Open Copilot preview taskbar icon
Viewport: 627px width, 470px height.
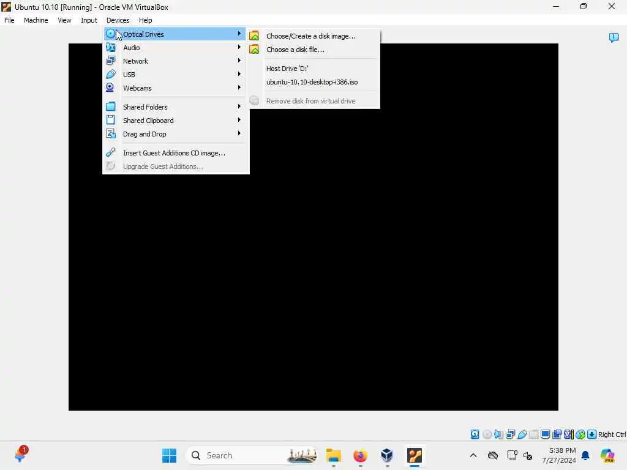[607, 455]
